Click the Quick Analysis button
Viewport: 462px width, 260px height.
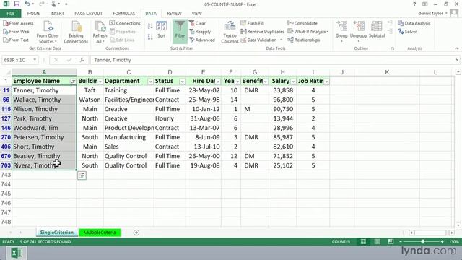click(82, 175)
